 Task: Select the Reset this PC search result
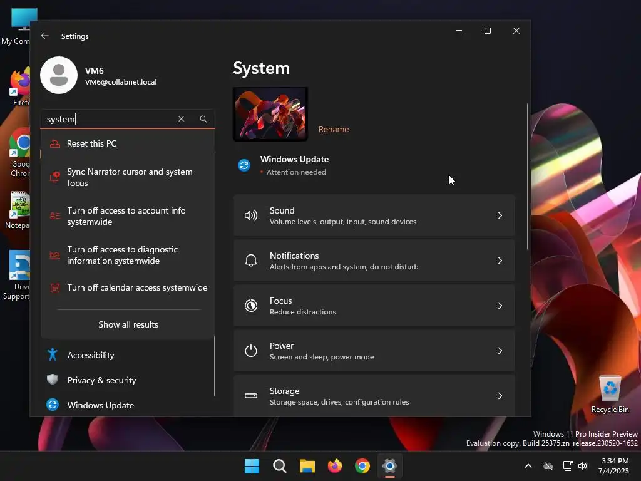(128, 143)
